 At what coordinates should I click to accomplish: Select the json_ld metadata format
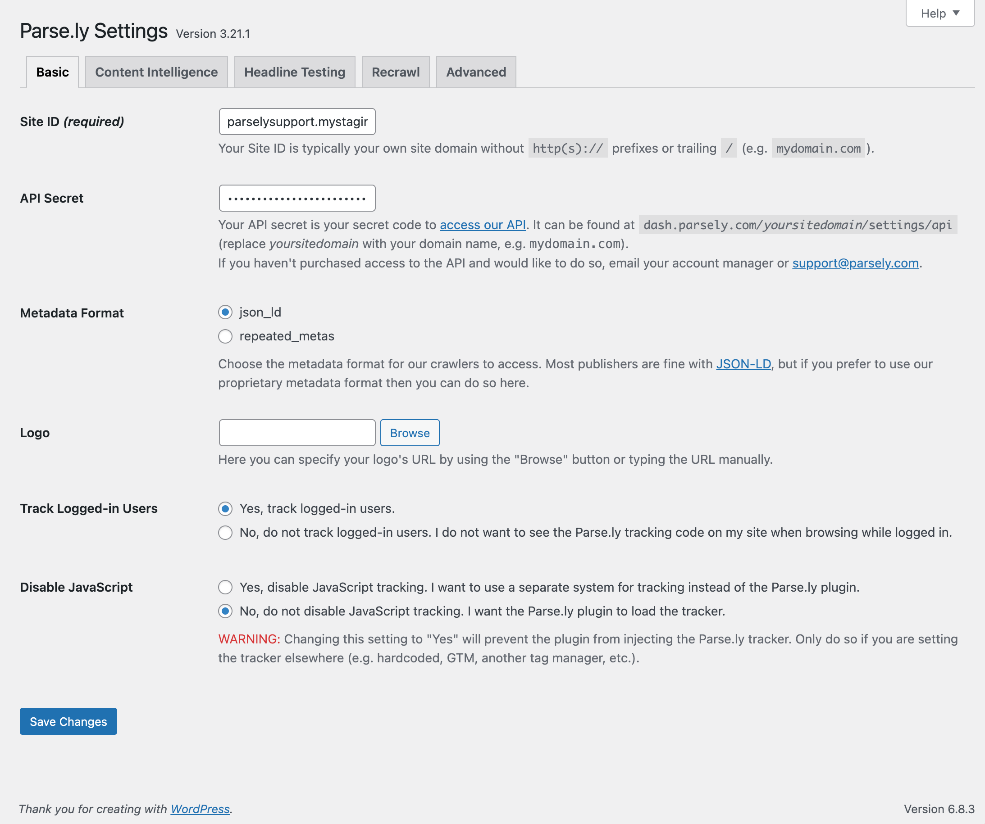225,312
